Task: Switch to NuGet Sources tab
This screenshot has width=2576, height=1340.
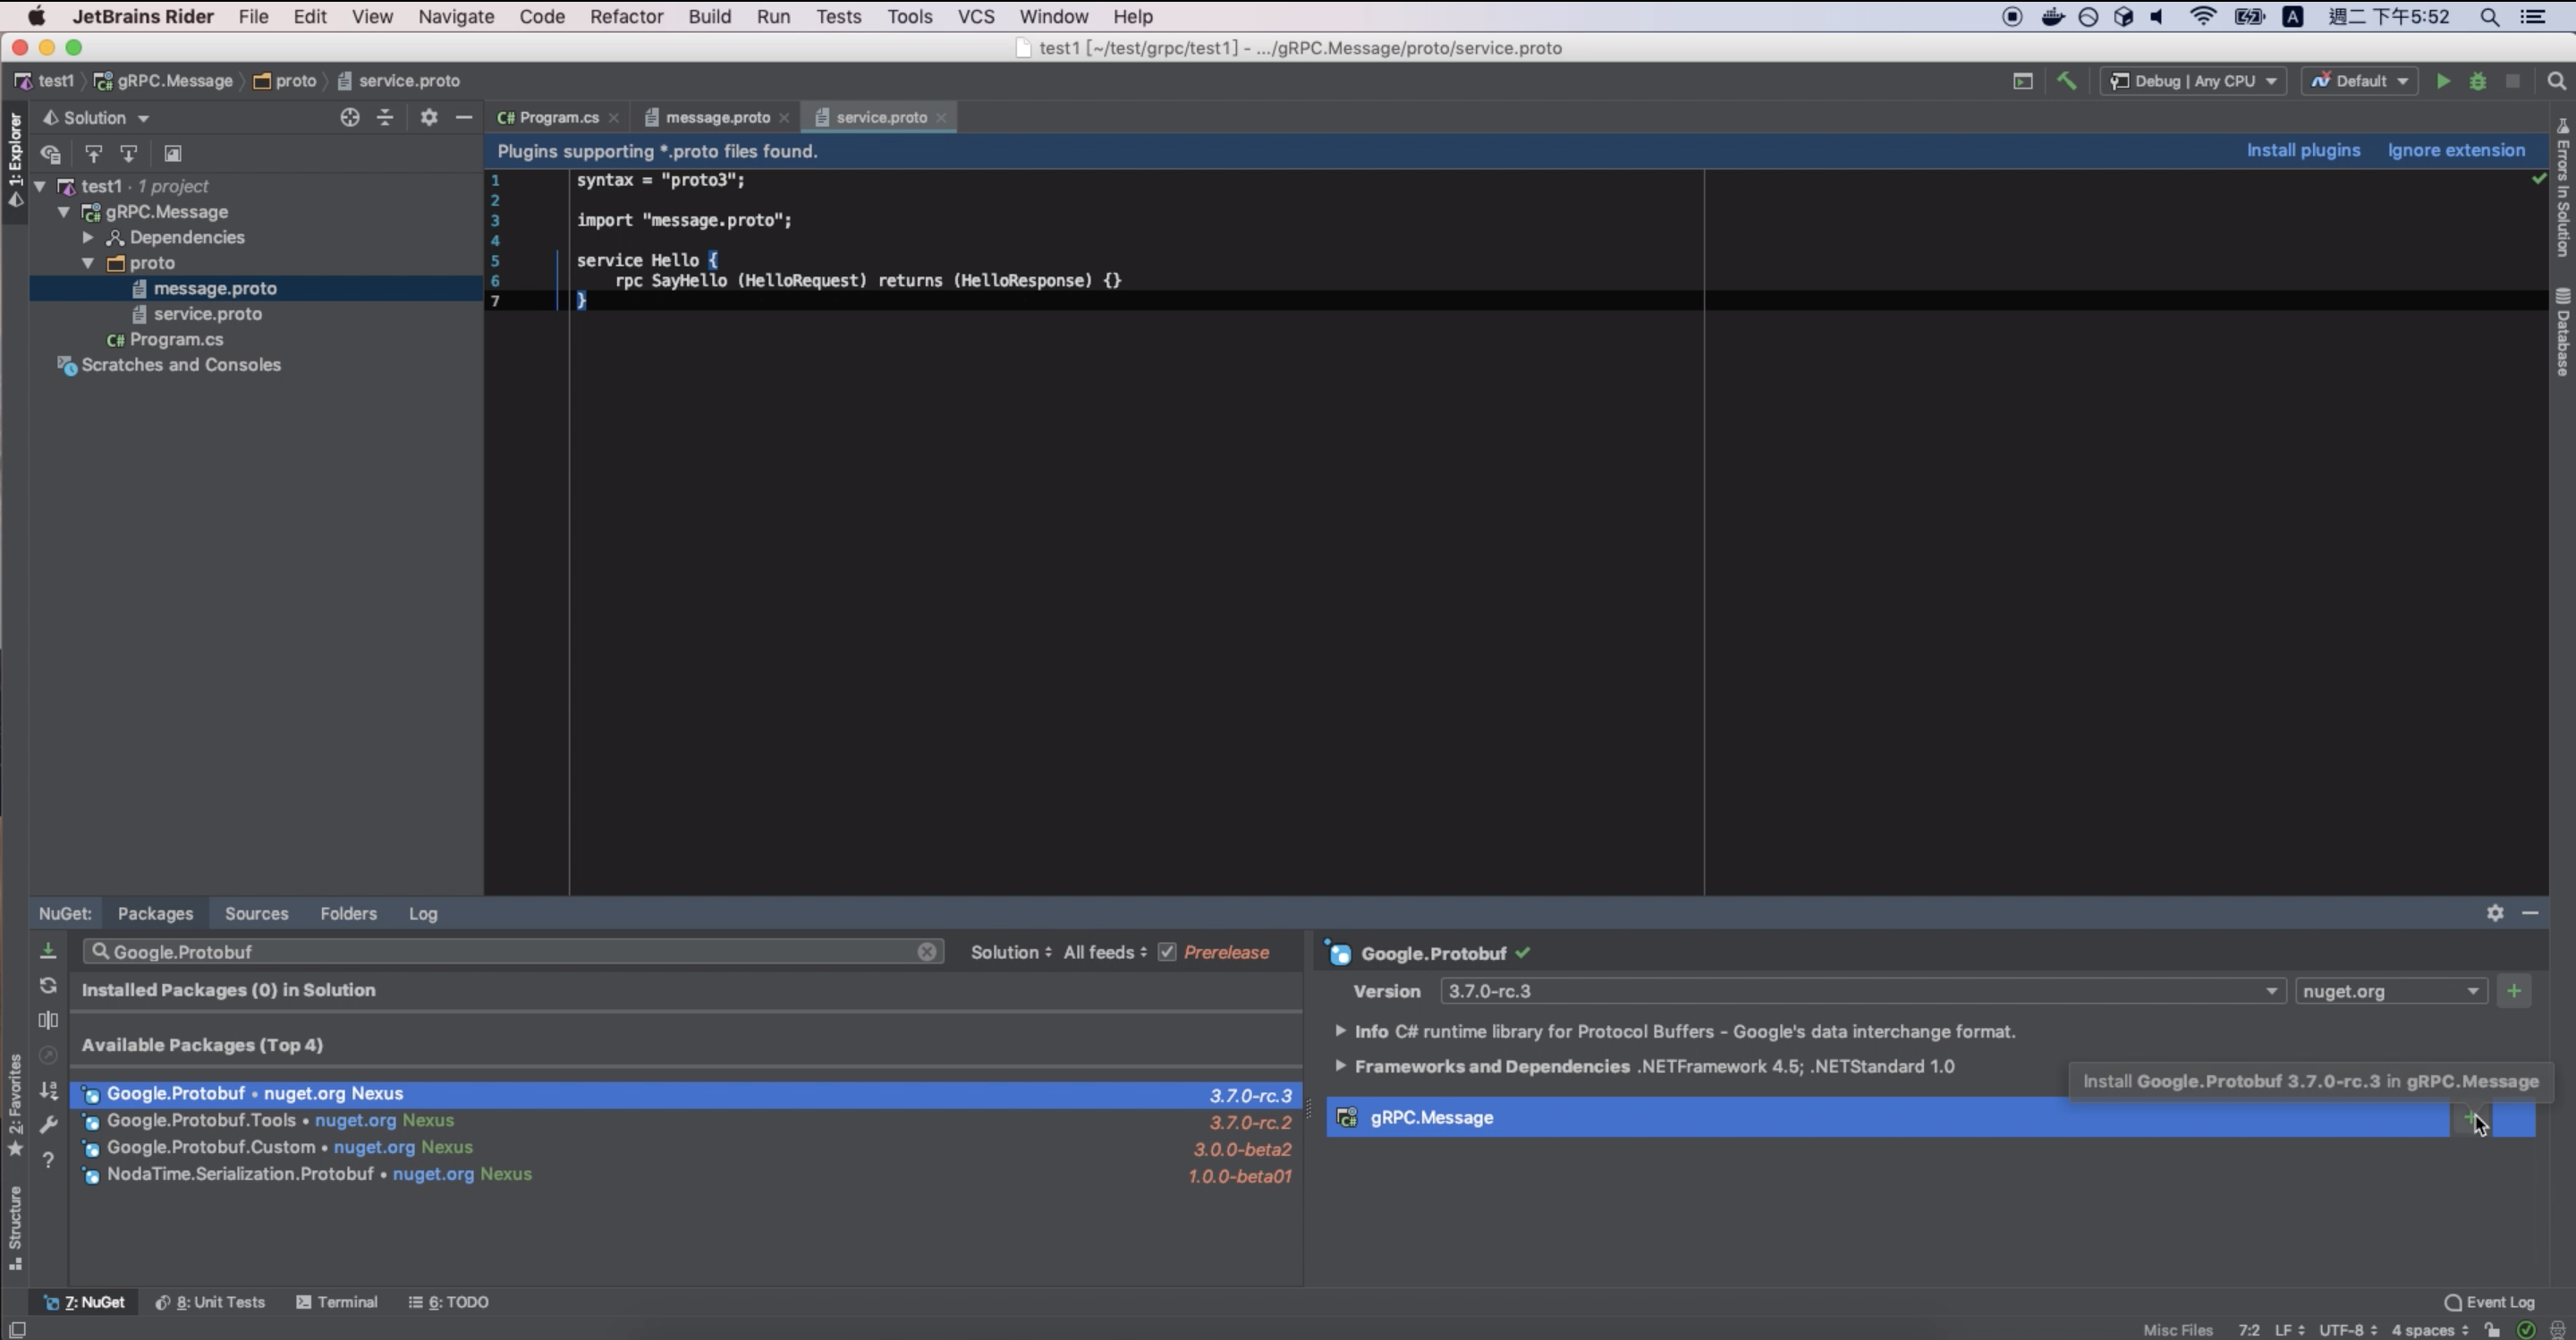Action: coord(256,913)
